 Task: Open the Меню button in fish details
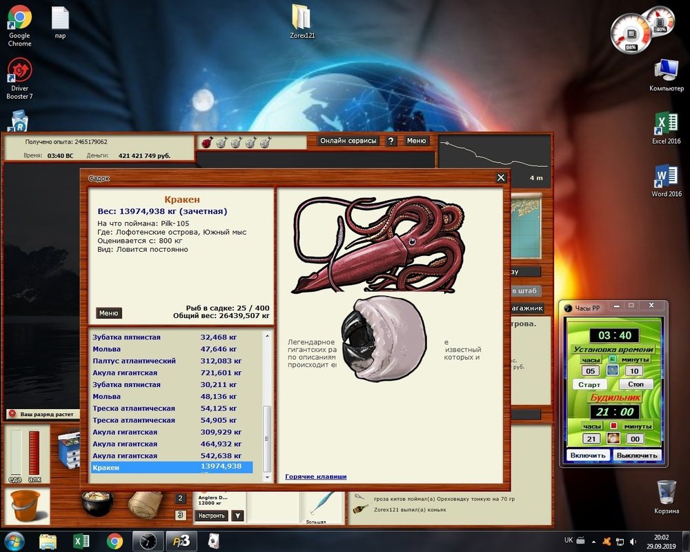point(108,313)
